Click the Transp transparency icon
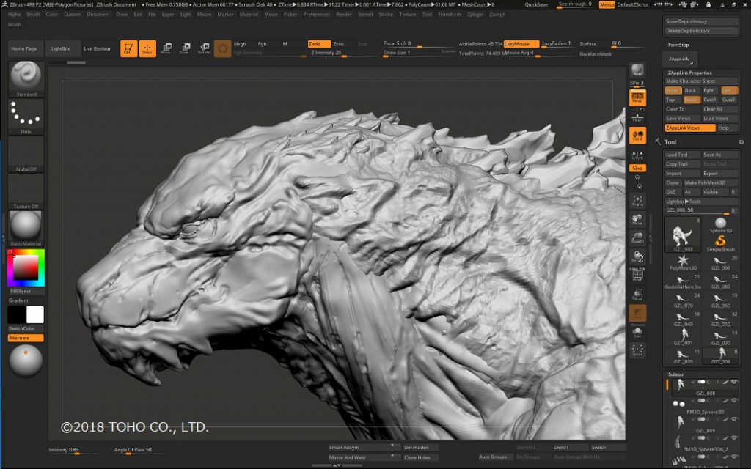Viewport: 751px width, 469px height. click(x=637, y=295)
